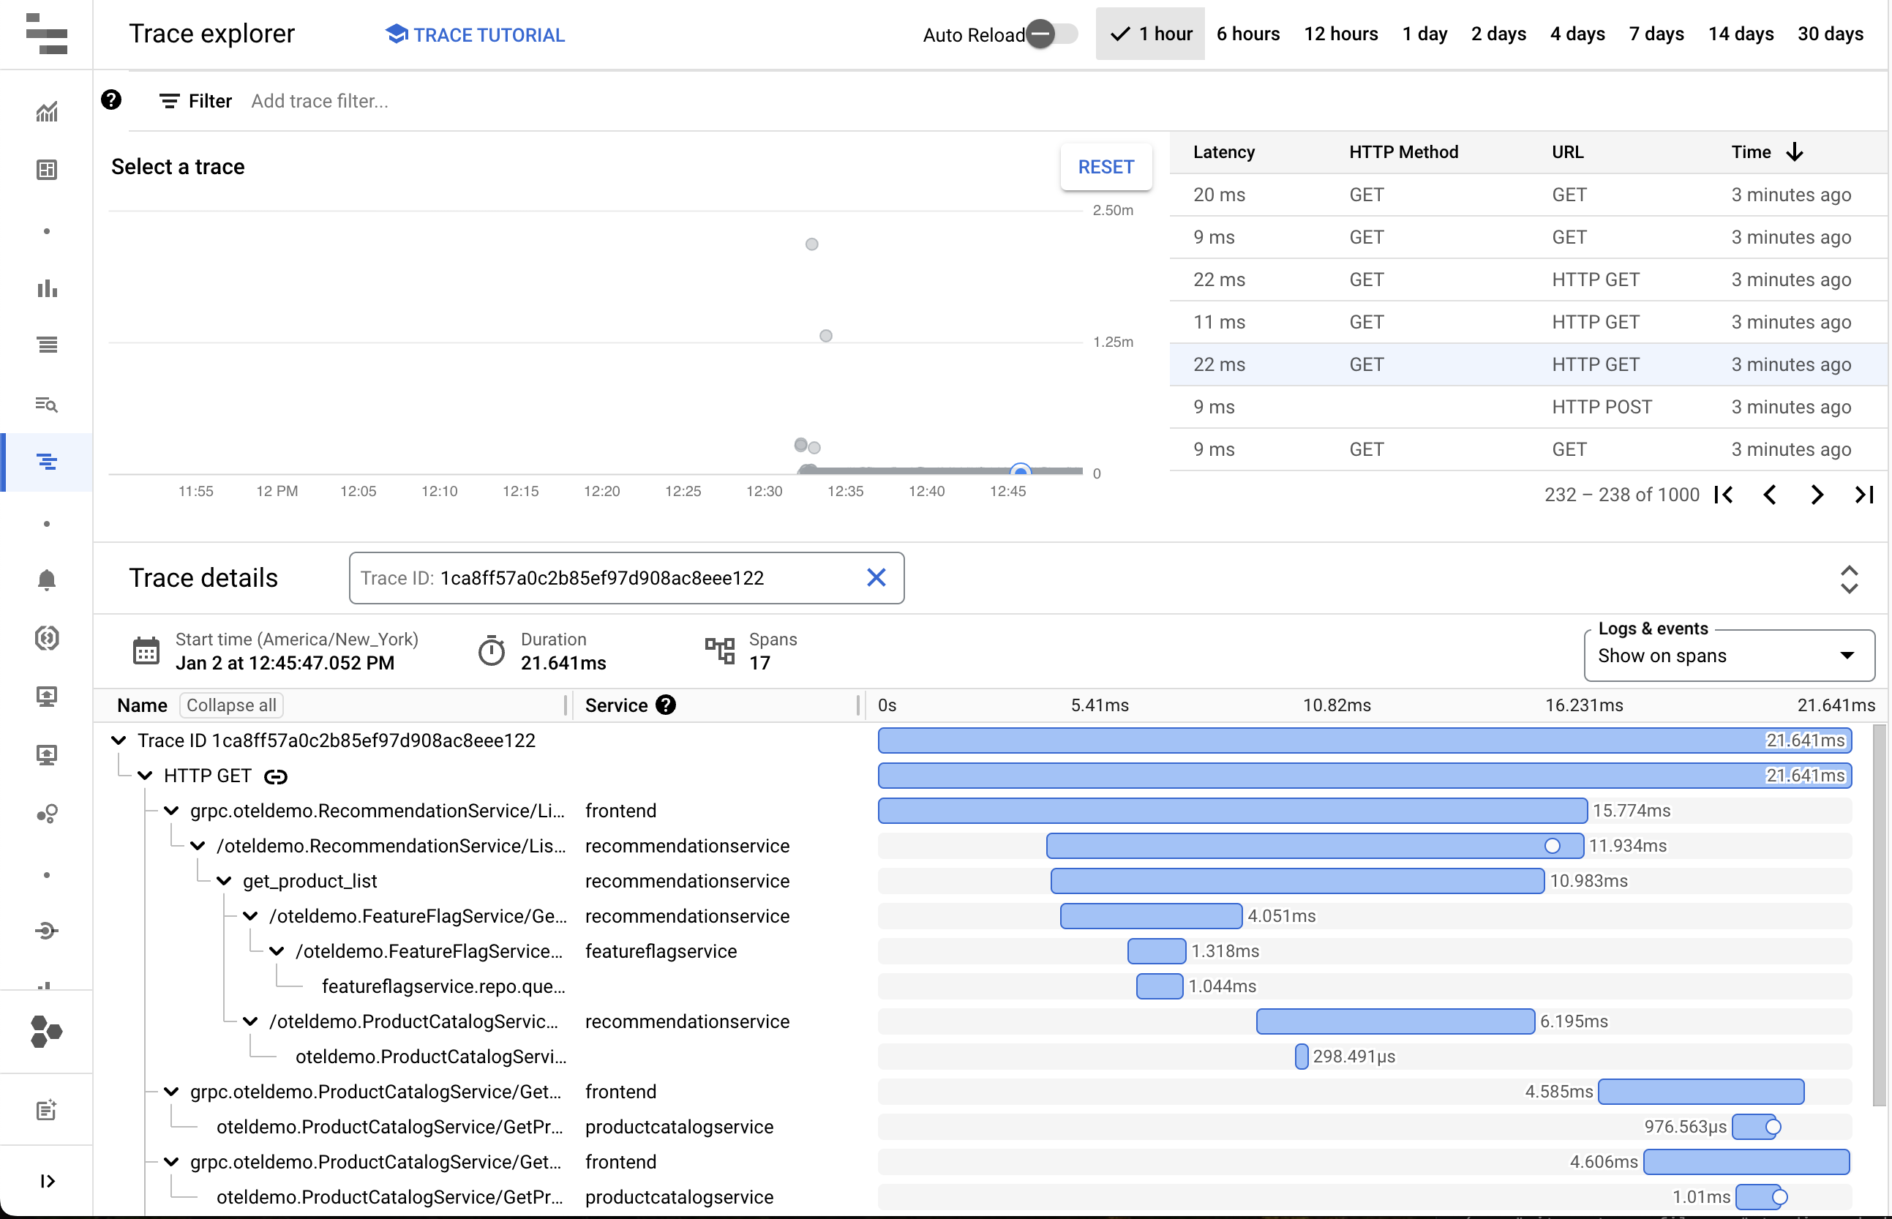Collapse /oteldemo.ProductCatalogServic... recommendationservice span
This screenshot has width=1892, height=1219.
tap(250, 1021)
